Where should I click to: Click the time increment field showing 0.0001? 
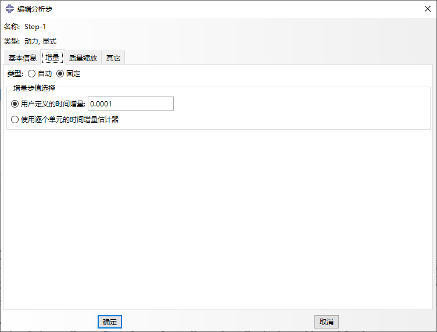[131, 103]
